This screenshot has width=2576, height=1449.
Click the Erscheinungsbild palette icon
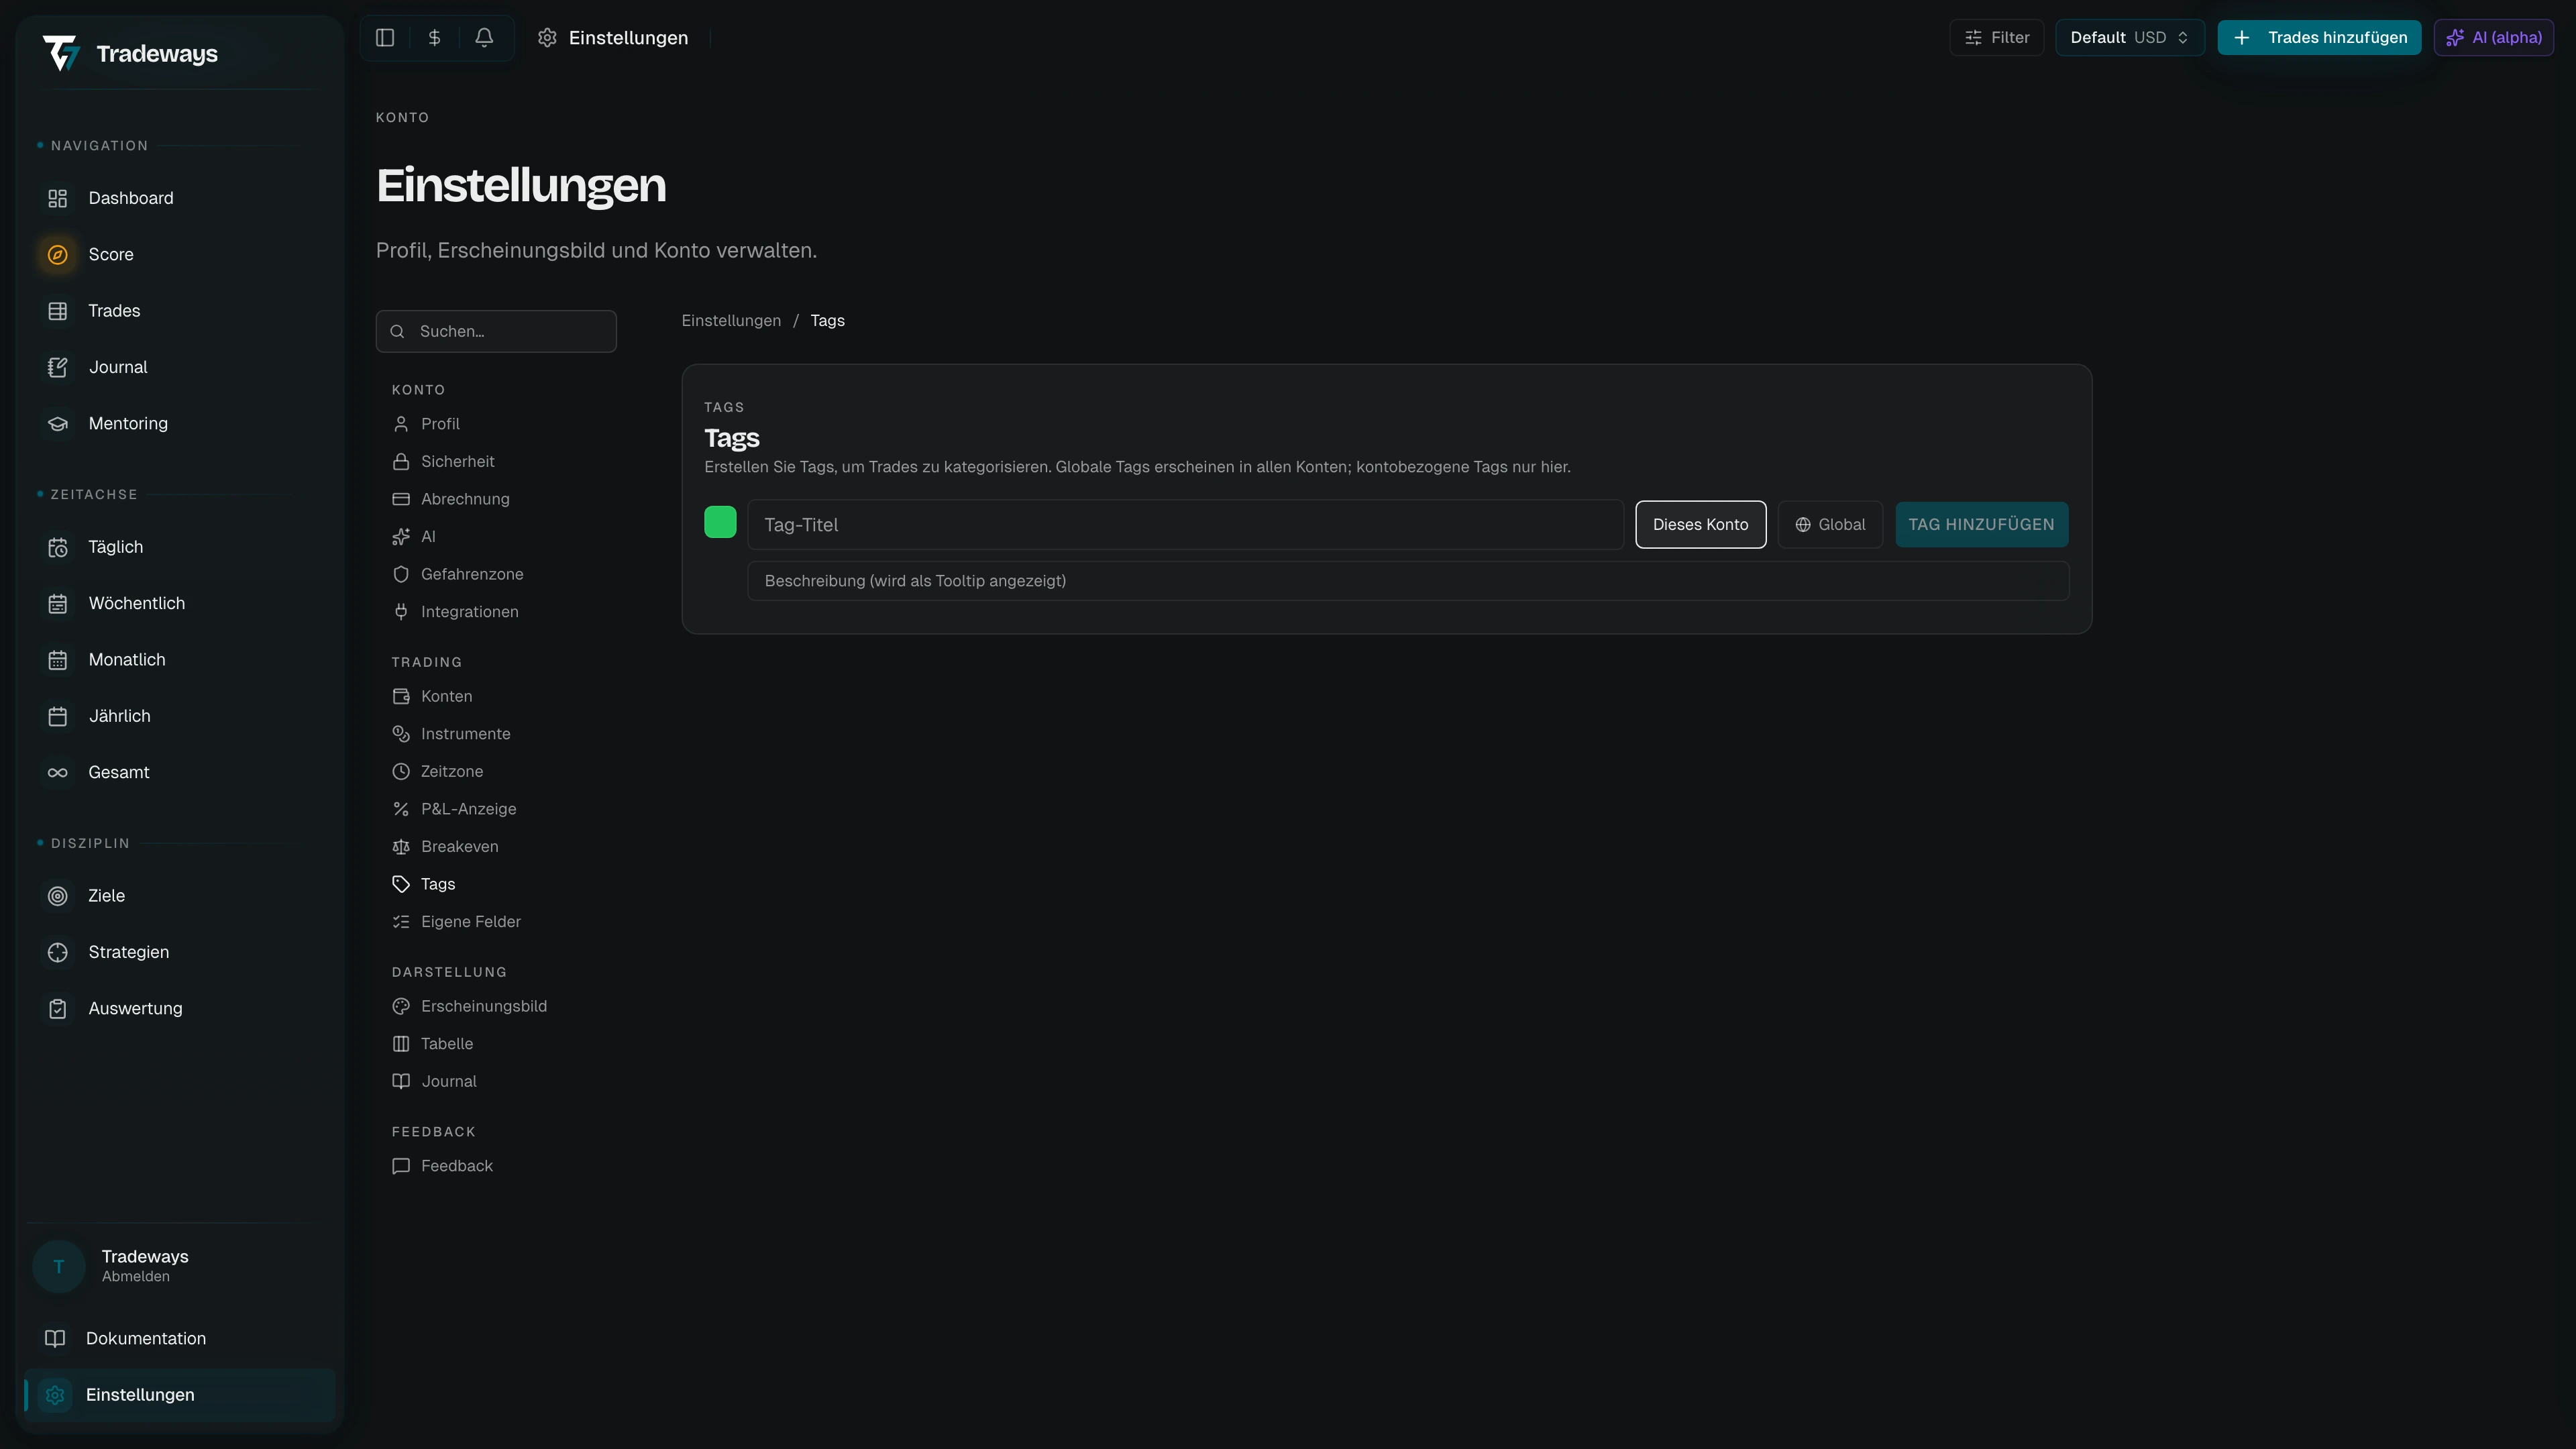pos(401,1006)
